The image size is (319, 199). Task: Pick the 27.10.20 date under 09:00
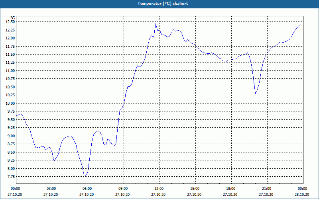[x=122, y=194]
